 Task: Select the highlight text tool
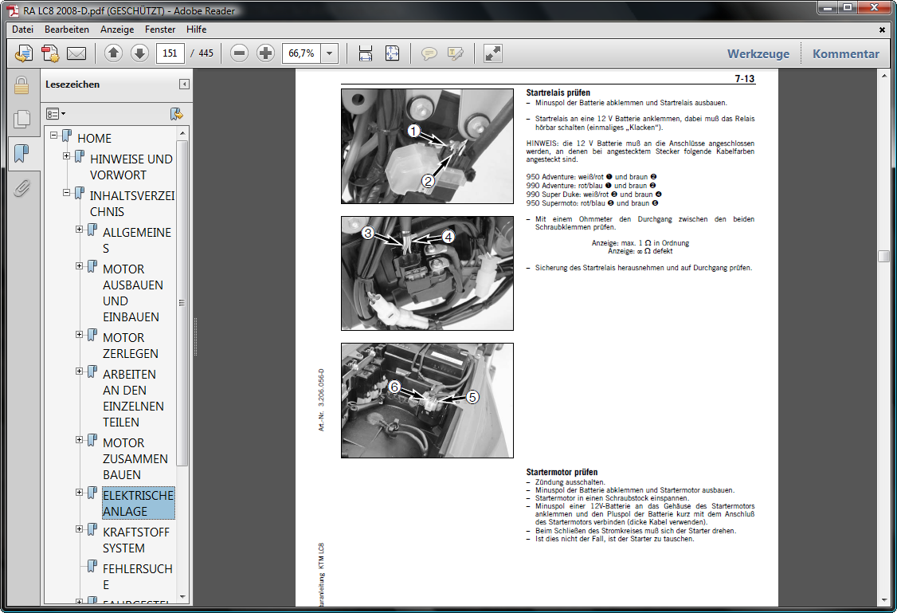point(456,53)
